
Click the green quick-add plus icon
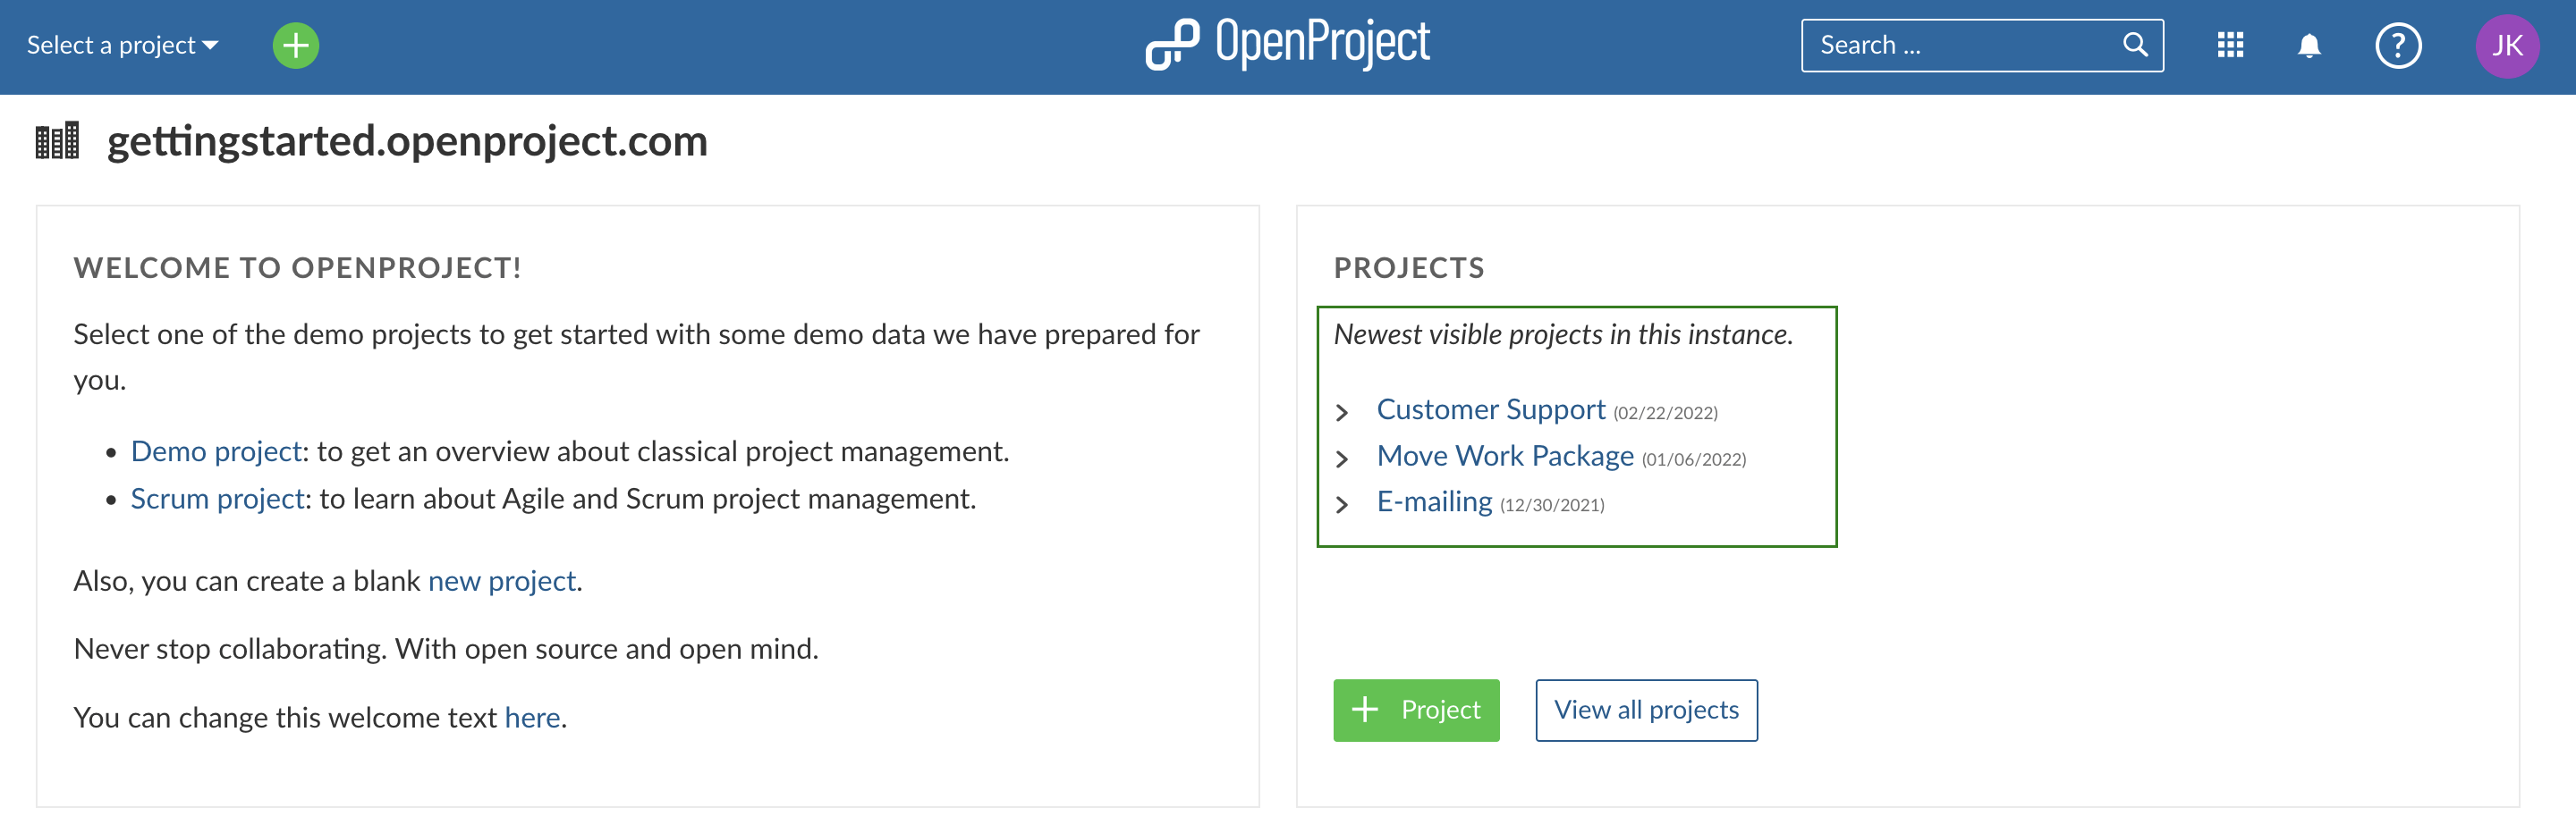[295, 46]
